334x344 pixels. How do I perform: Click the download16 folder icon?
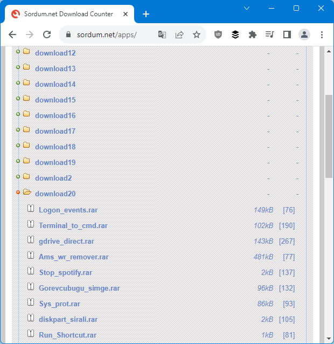(x=26, y=114)
